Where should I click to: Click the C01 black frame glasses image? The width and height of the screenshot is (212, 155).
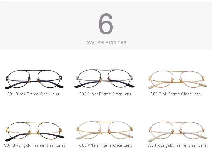click(x=34, y=79)
